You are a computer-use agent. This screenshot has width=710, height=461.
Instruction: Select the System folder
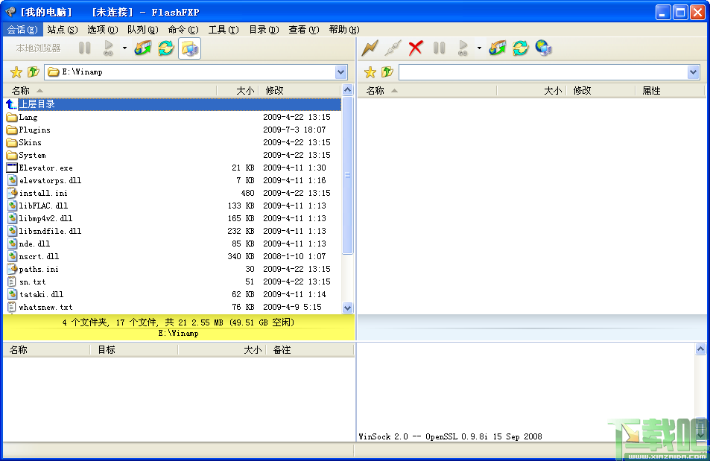[x=172, y=155]
